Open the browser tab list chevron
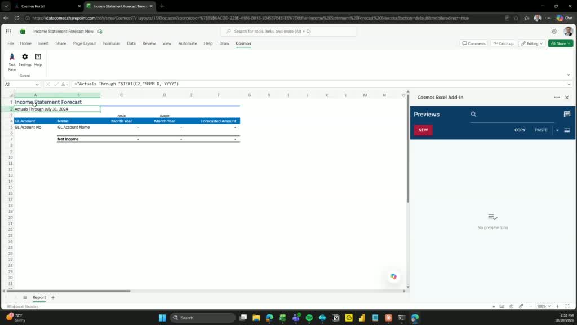Image resolution: width=577 pixels, height=325 pixels. click(x=6, y=6)
